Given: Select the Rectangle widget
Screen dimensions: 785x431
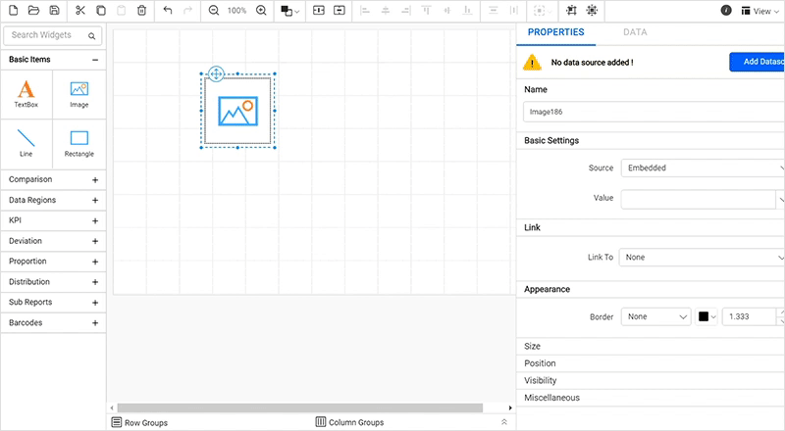Looking at the screenshot, I should point(79,143).
